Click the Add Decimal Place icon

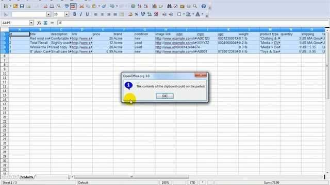(150, 14)
